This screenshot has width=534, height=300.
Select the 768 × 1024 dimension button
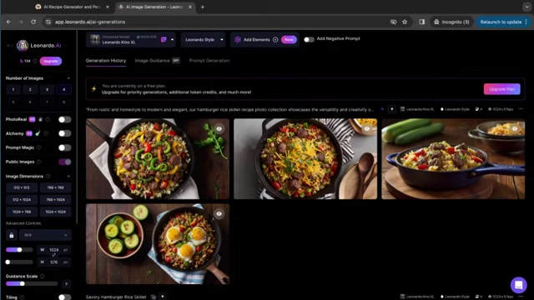[56, 200]
